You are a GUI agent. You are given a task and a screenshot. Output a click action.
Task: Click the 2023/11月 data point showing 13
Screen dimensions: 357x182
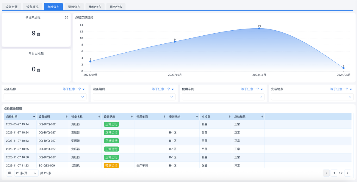(259, 28)
